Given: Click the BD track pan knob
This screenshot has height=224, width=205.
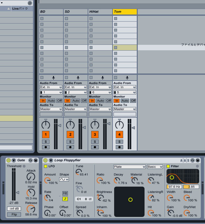Looking at the screenshot, I should 46,125.
